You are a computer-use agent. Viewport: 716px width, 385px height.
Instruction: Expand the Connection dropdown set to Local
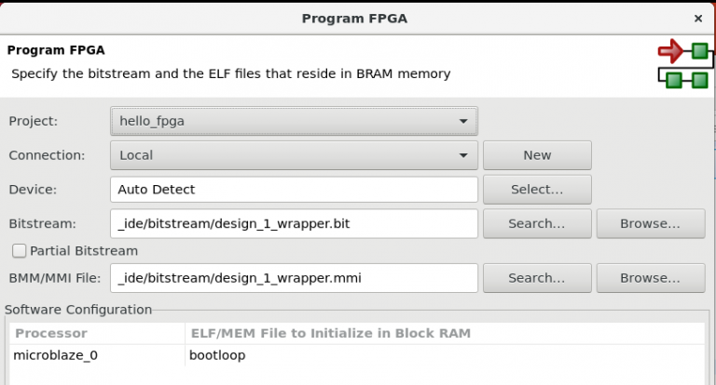pos(294,155)
